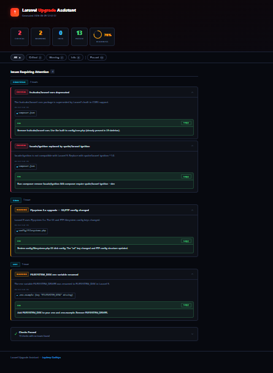Screen dimensions: 273x373
Task: Click the Laravel Upgrade Assistant title
Action: pos(49,10)
